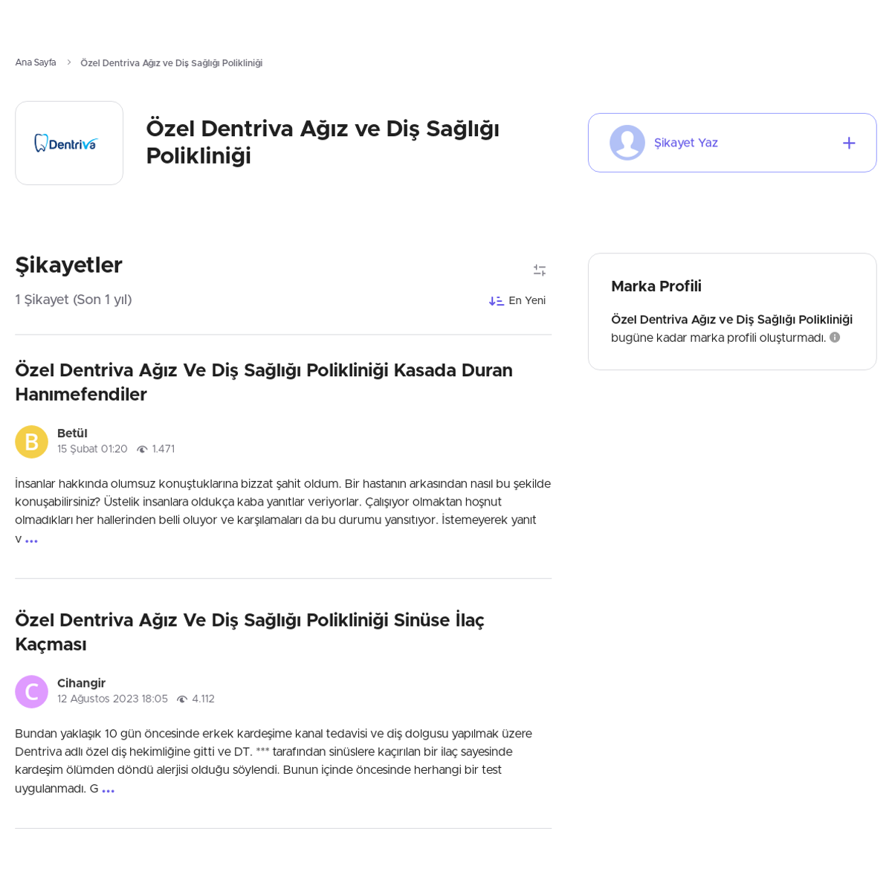892x892 pixels.
Task: Click 'bugüne kadar marka profili oluşturmadı' text
Action: 719,337
